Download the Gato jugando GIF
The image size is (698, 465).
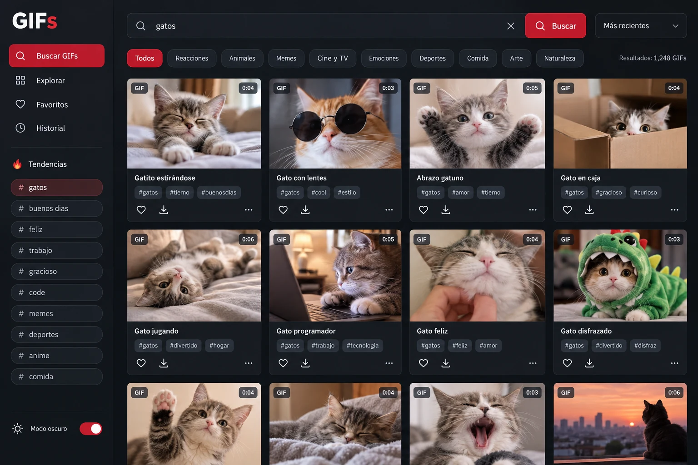click(164, 363)
